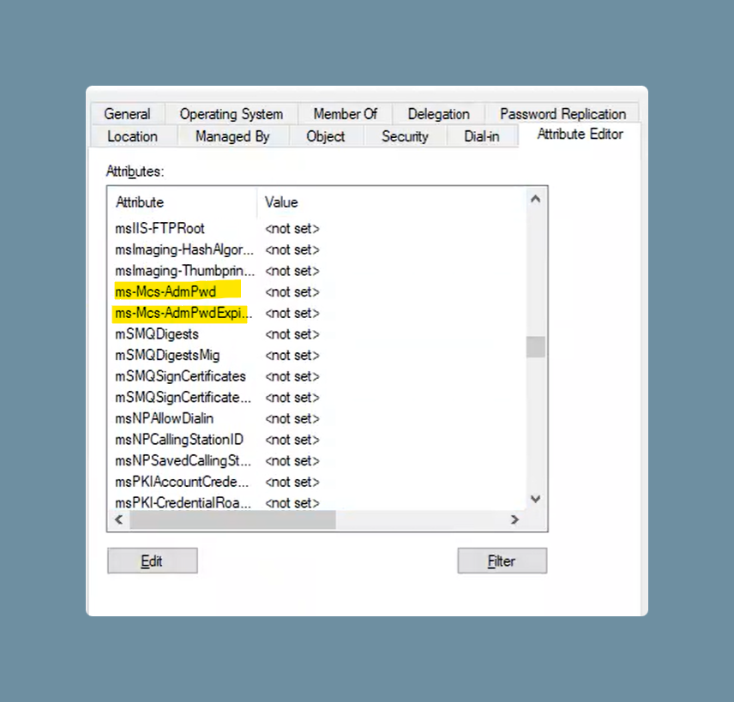Image resolution: width=734 pixels, height=702 pixels.
Task: Click the scroll left arrow of attribute list
Action: [119, 519]
